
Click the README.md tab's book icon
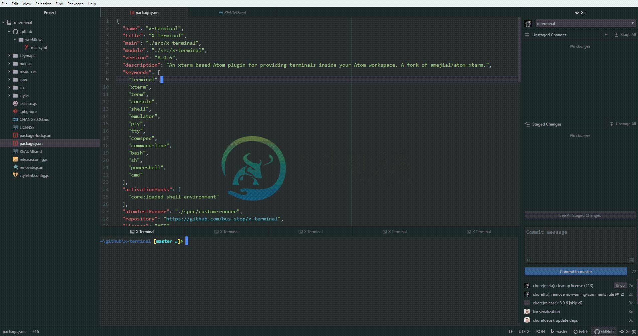[x=221, y=13]
